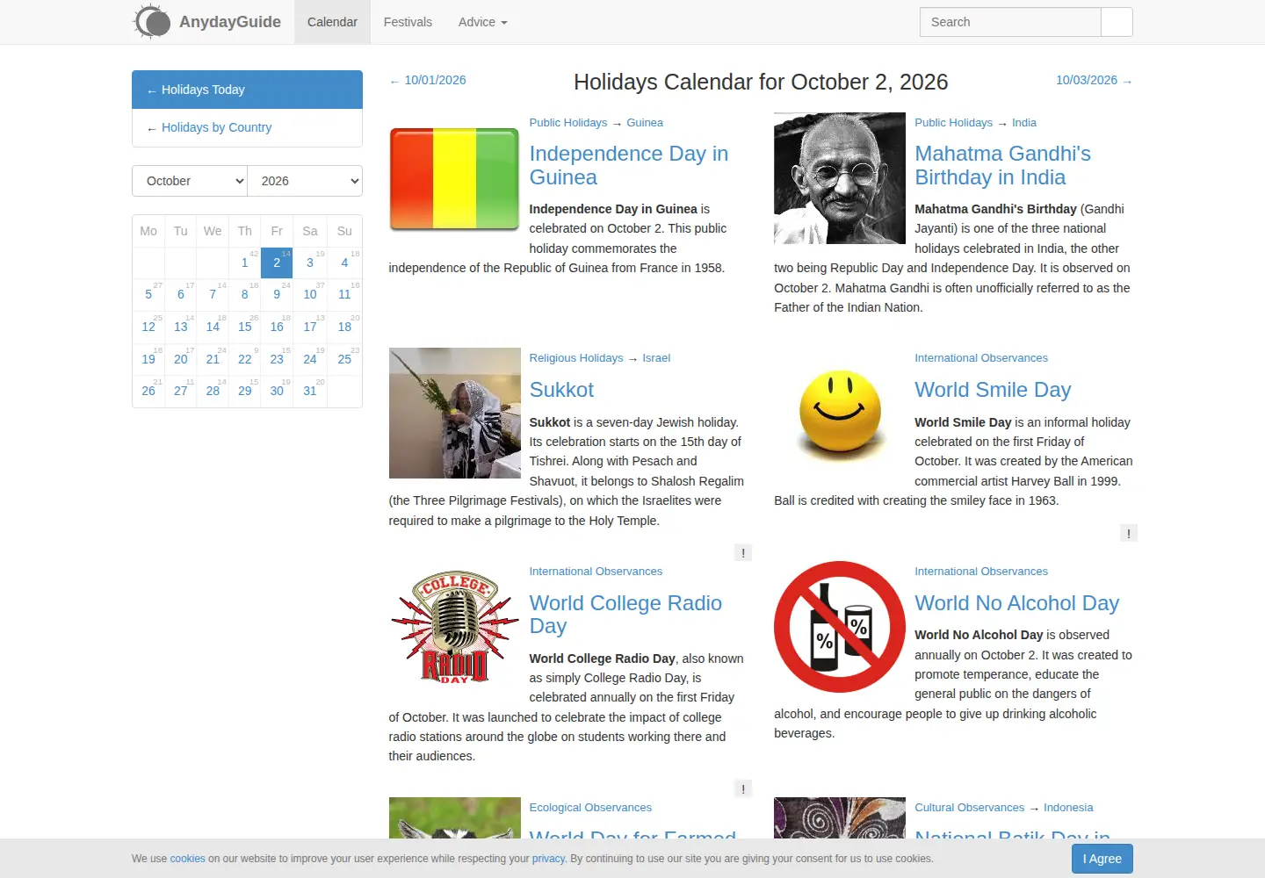The width and height of the screenshot is (1265, 878).
Task: Click the Israel country category link
Action: pyautogui.click(x=656, y=358)
